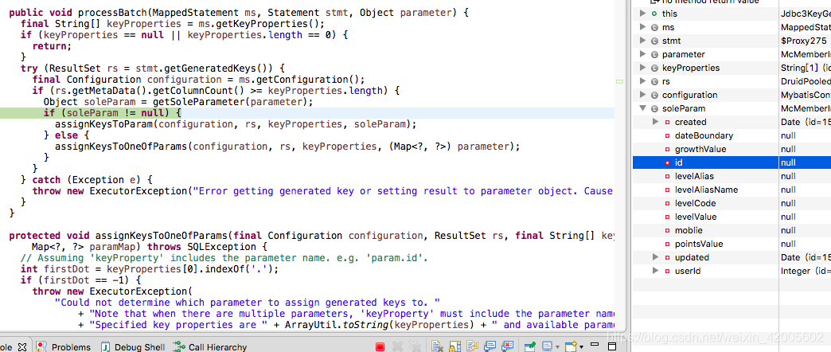Expand the 'updated' field node
The width and height of the screenshot is (831, 352).
coord(656,258)
